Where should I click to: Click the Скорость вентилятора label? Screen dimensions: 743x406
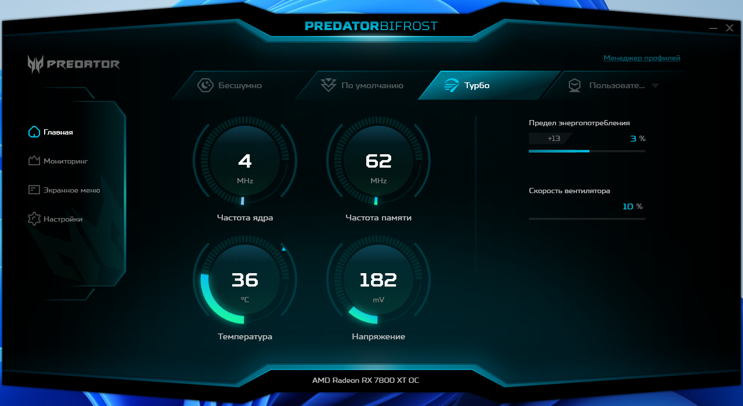pyautogui.click(x=569, y=191)
